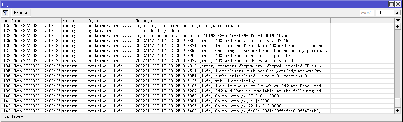Select log entry 127 item added by admin
The width and height of the screenshot is (403, 122).
tap(198, 31)
